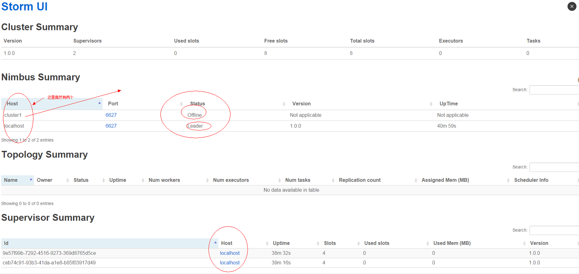
Task: Click the Cluster Summary heading
Action: 40,27
